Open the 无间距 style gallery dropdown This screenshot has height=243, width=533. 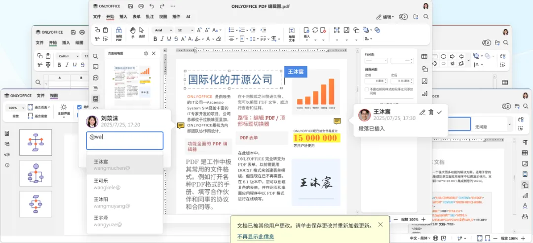509,124
